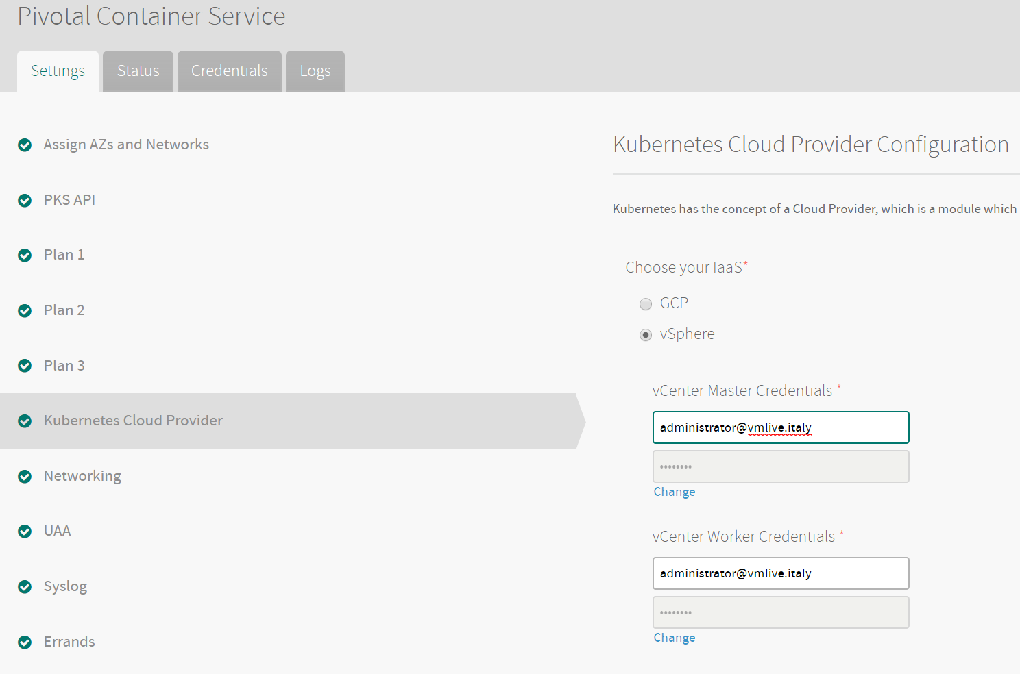1020x674 pixels.
Task: Click the green checkmark beside UAA
Action: coord(25,532)
